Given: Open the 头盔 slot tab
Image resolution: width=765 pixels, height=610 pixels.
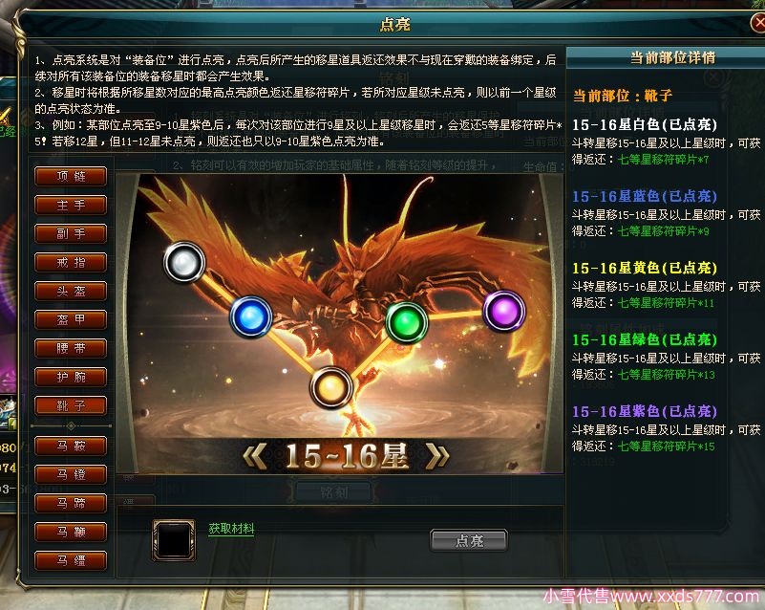Looking at the screenshot, I should coord(71,291).
